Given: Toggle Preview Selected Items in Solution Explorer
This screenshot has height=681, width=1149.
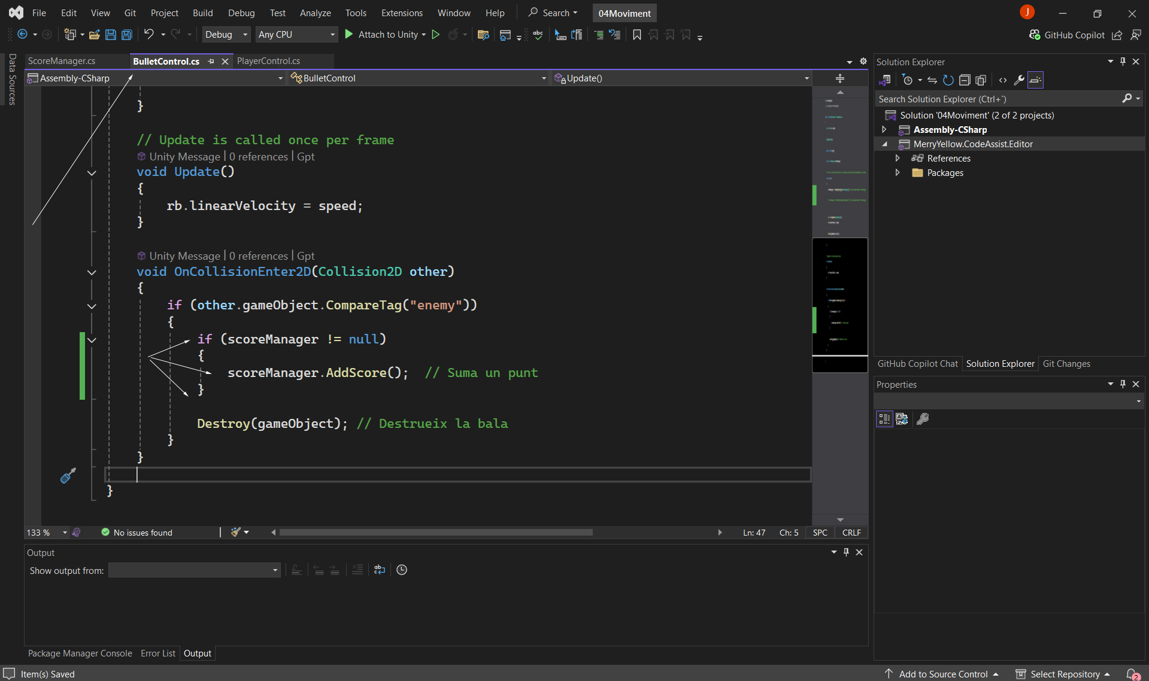Looking at the screenshot, I should [1035, 80].
